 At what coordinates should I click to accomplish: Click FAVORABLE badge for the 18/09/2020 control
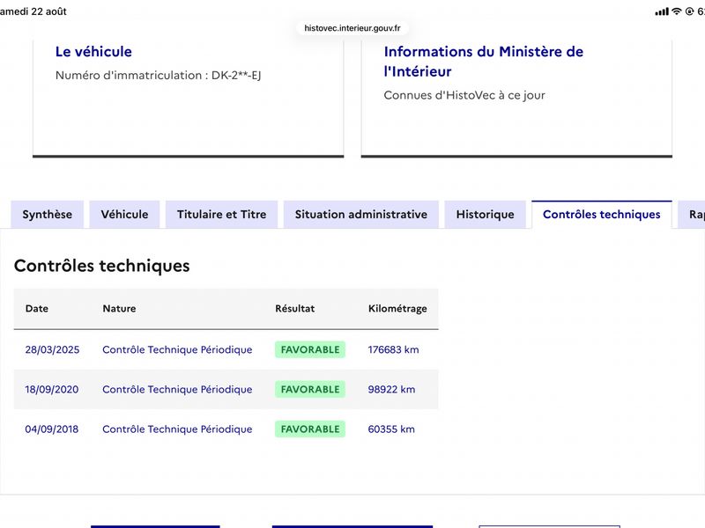(x=310, y=389)
